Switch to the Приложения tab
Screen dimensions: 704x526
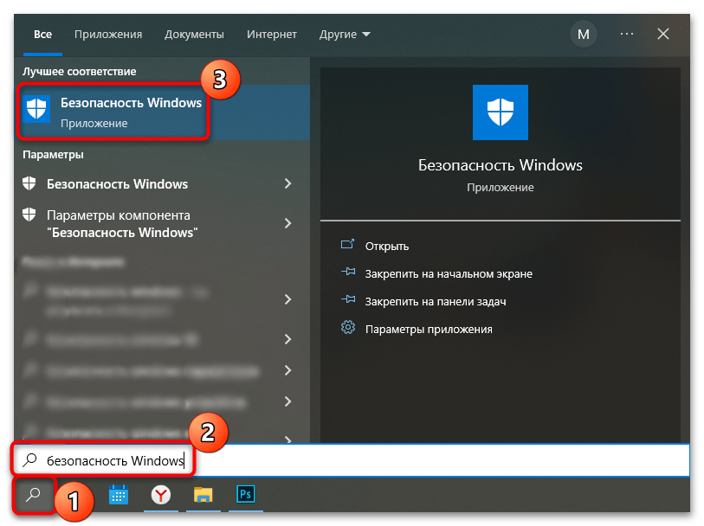[108, 35]
